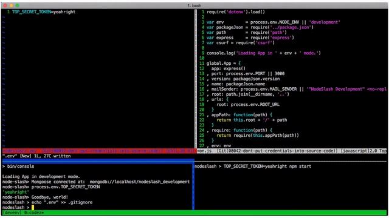
Task: Click the 'var express' require line
Action: click(250, 38)
